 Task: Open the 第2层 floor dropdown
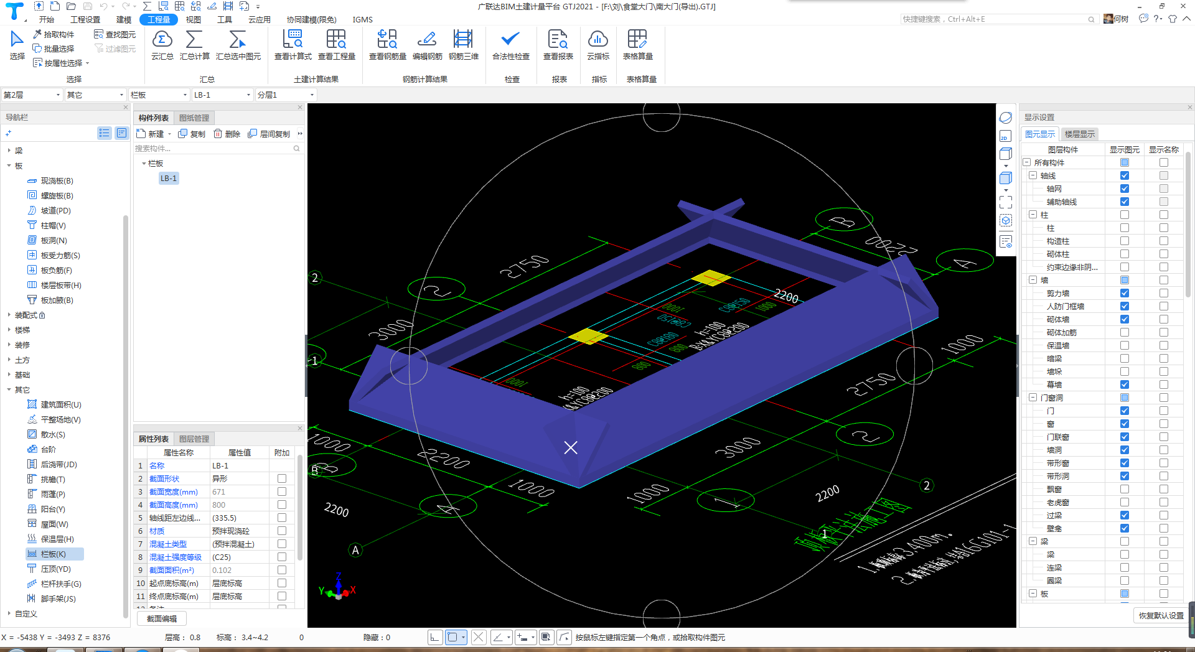pos(32,95)
